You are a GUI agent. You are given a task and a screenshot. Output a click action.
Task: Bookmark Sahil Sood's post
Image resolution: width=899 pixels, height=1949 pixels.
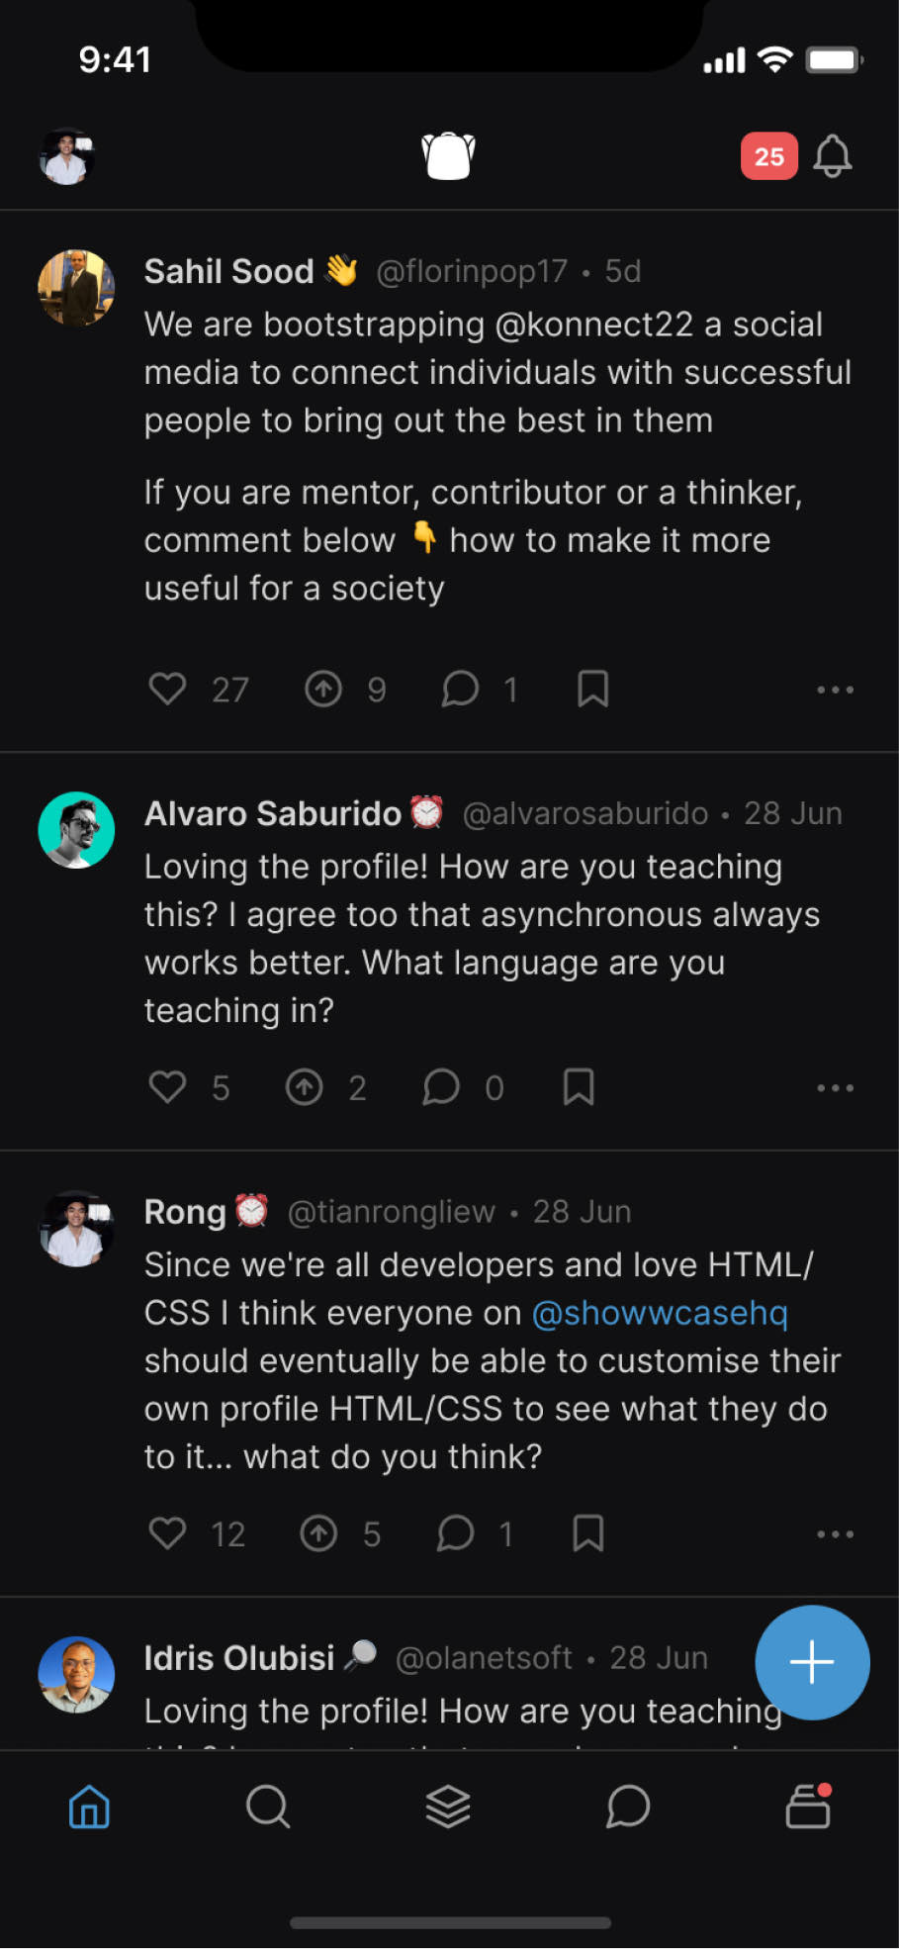coord(592,689)
